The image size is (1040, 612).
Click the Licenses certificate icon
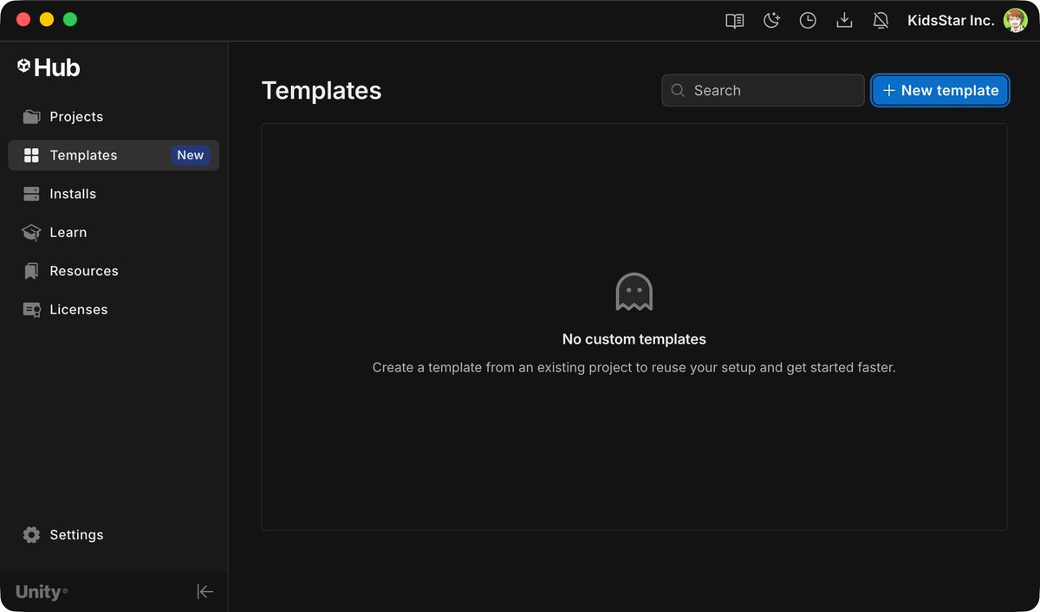pos(31,310)
